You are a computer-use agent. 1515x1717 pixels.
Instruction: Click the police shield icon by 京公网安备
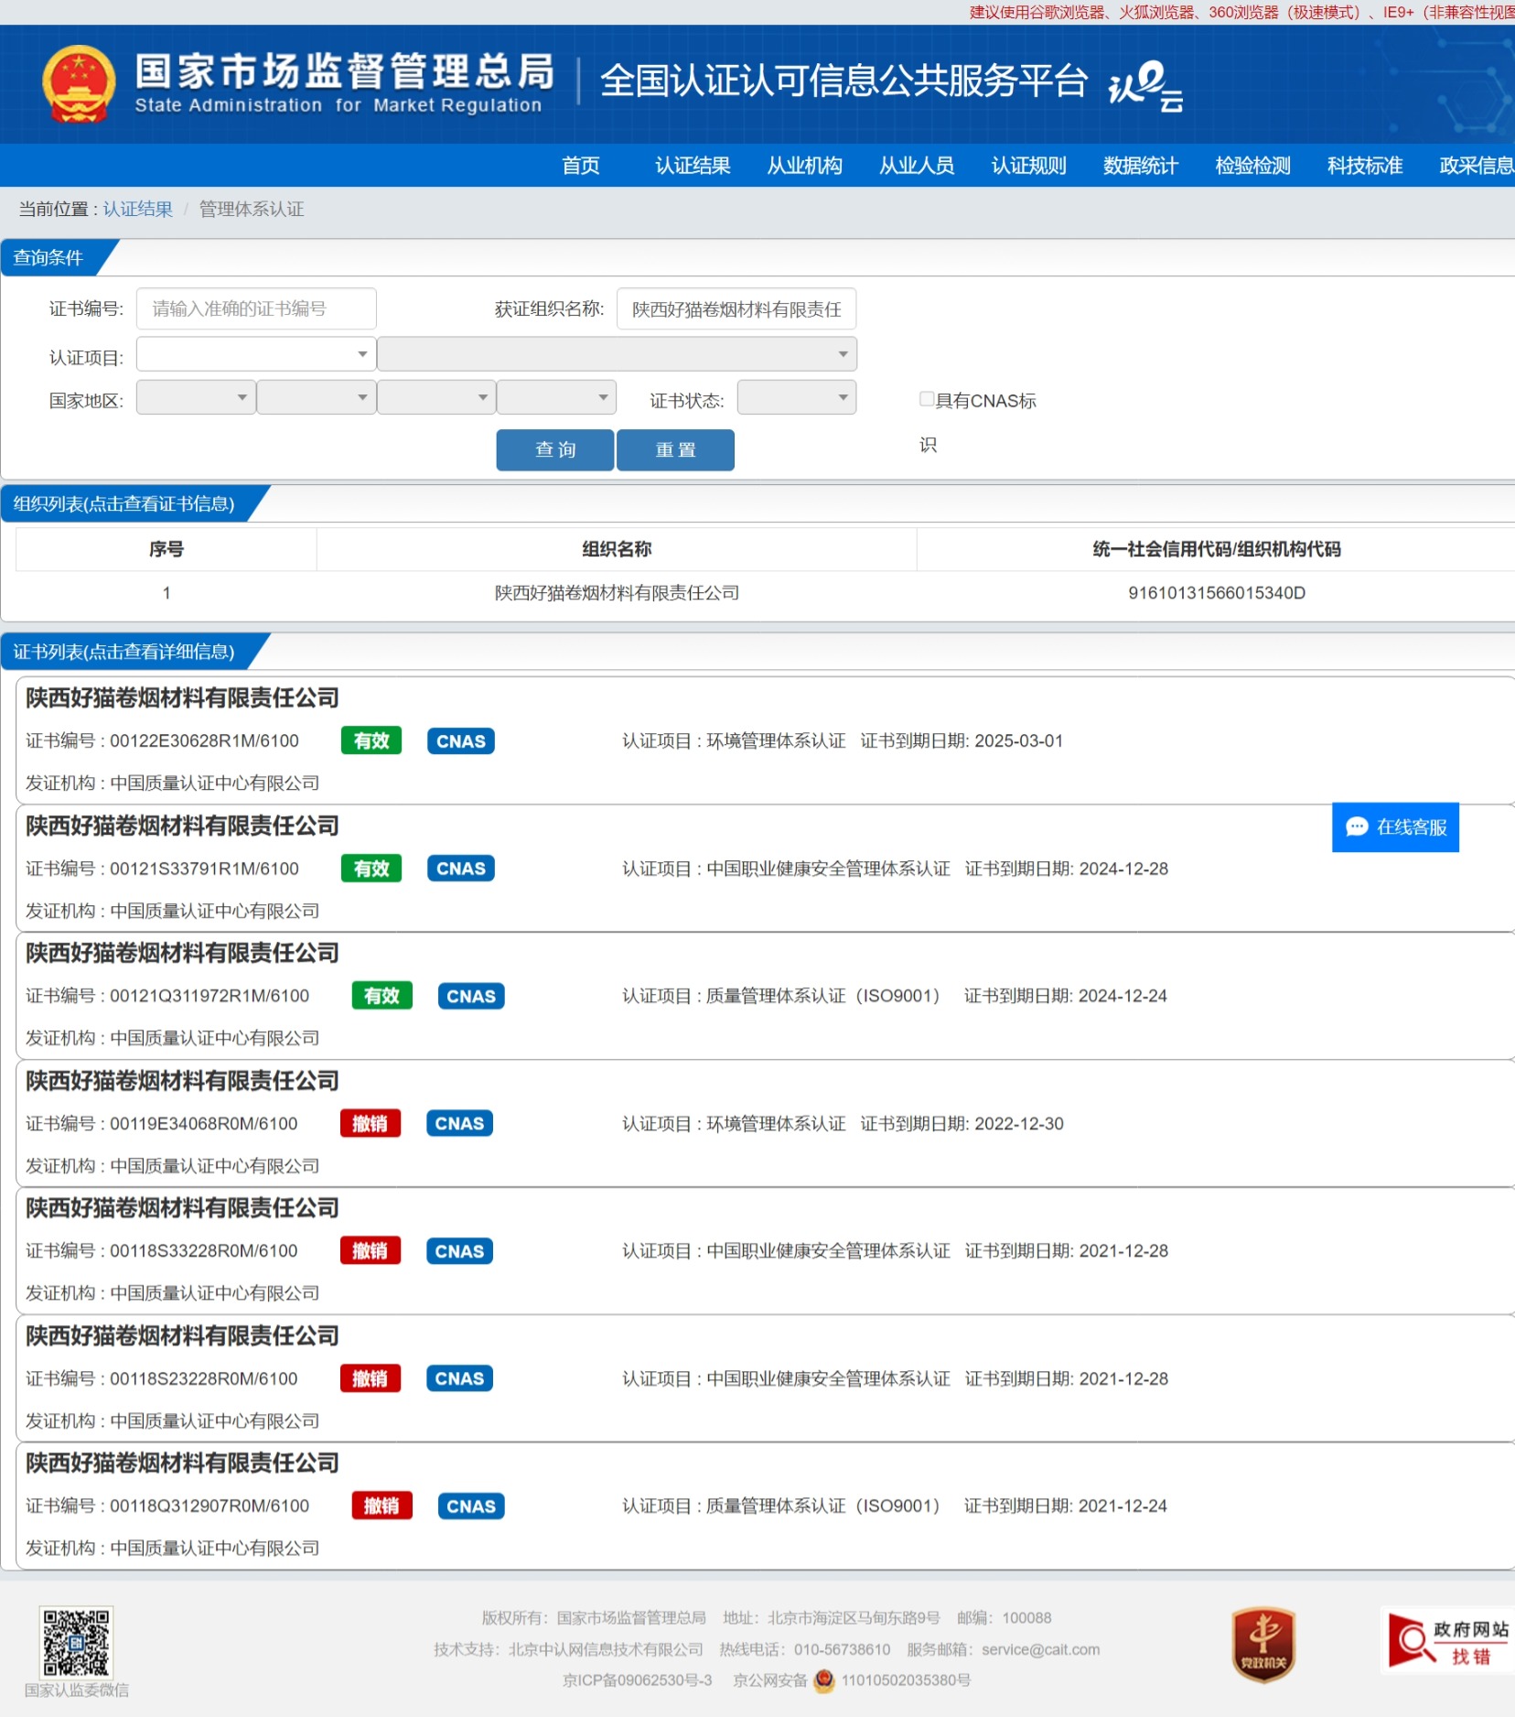click(824, 1680)
